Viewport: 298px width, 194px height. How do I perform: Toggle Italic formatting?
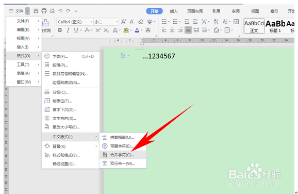tap(68, 30)
